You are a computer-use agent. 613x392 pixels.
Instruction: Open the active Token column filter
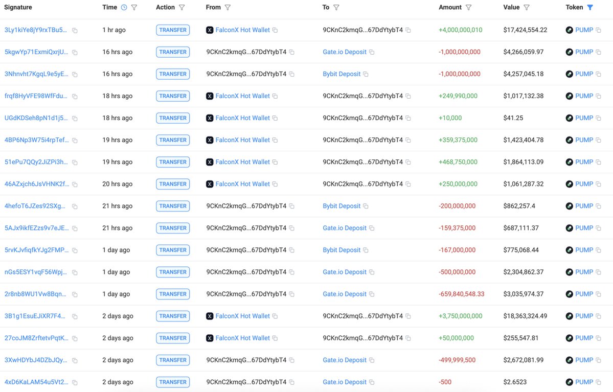click(590, 8)
